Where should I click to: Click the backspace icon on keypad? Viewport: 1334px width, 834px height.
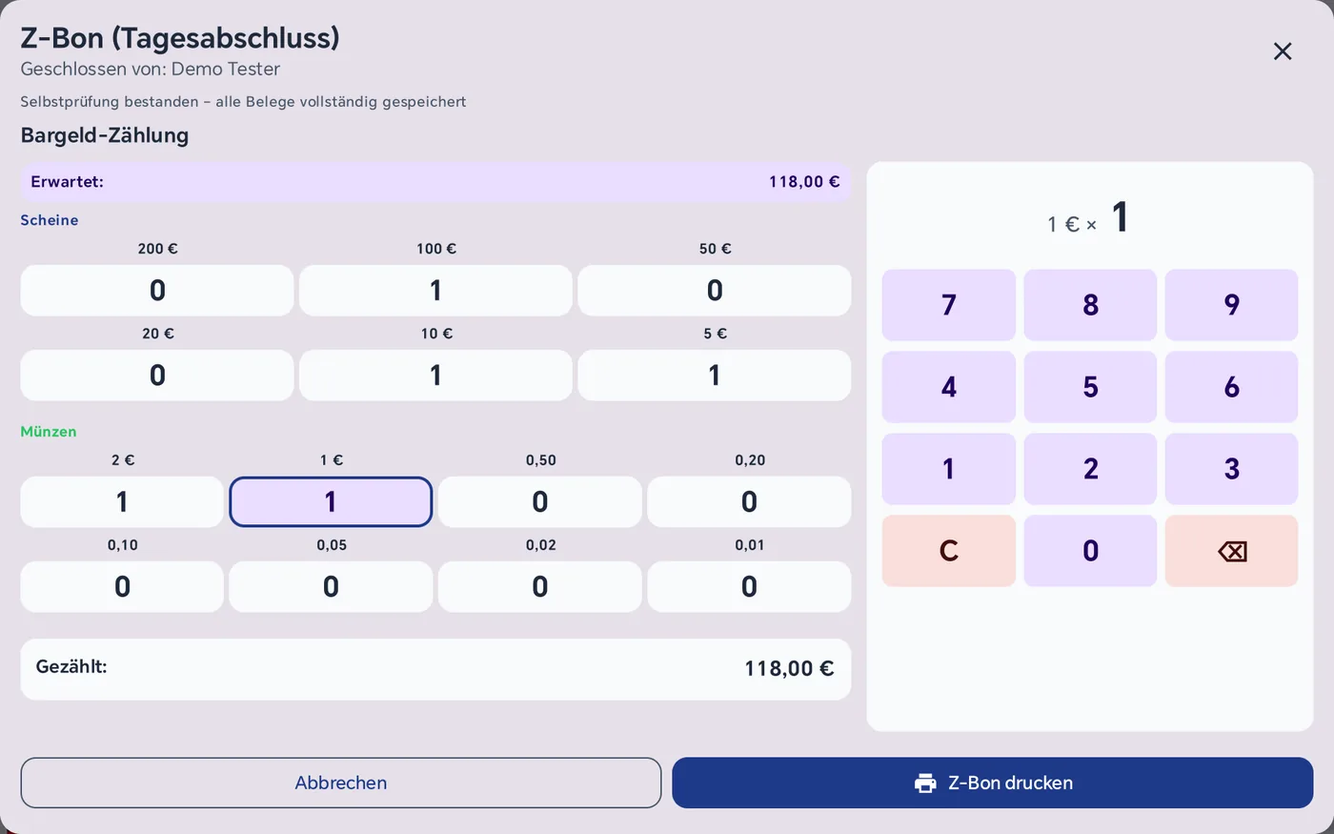pyautogui.click(x=1231, y=551)
